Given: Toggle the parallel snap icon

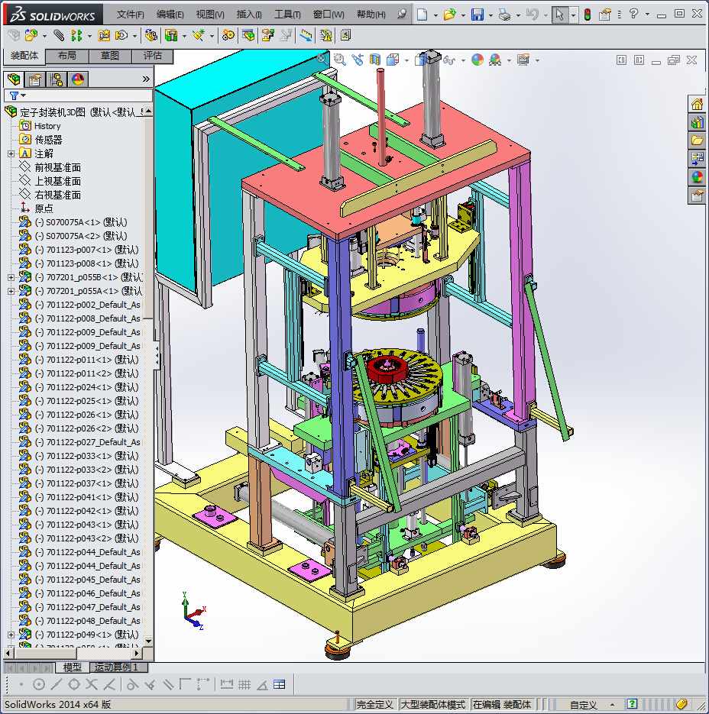Looking at the screenshot, I should coord(168,684).
